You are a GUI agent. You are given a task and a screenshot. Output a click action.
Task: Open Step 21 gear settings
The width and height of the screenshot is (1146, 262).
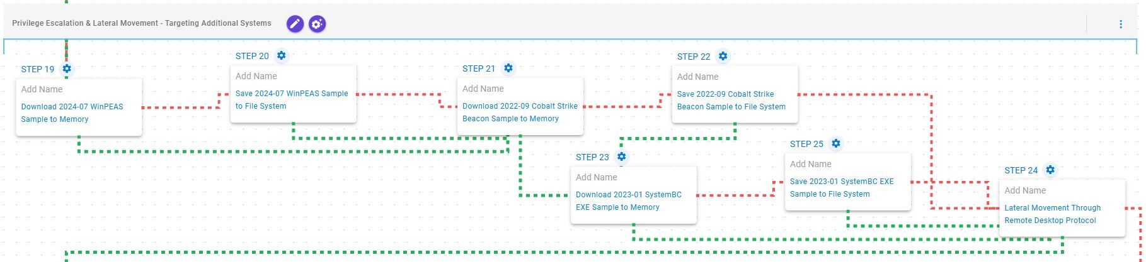[508, 68]
